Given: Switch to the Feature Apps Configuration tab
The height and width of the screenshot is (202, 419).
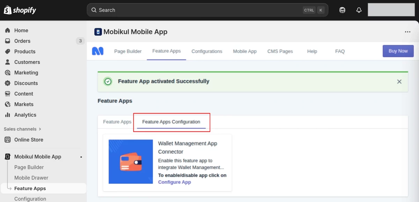Looking at the screenshot, I should pos(171,122).
